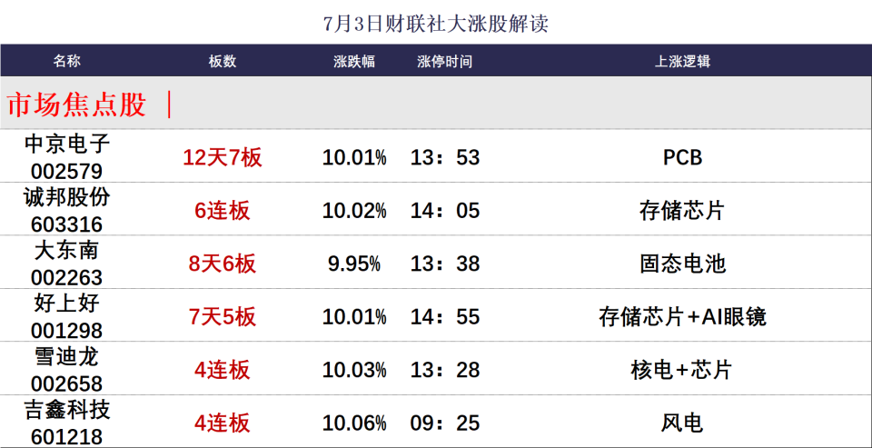
Task: Click the 10.02% value
Action: [354, 211]
